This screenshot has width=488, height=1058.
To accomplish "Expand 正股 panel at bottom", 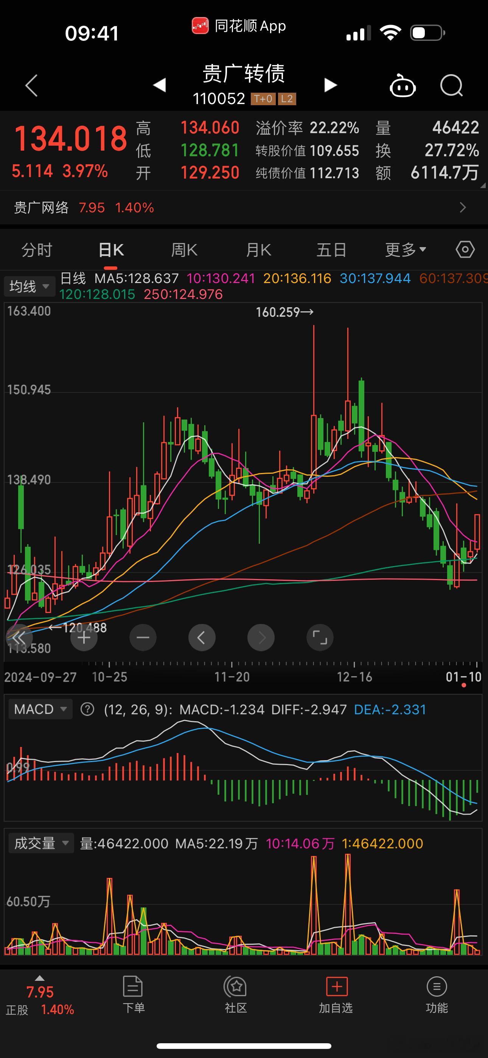I will pyautogui.click(x=40, y=995).
